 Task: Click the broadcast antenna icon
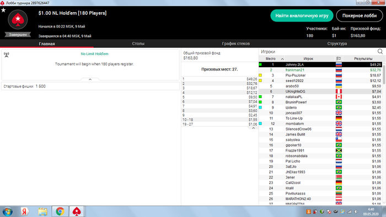coord(7,55)
